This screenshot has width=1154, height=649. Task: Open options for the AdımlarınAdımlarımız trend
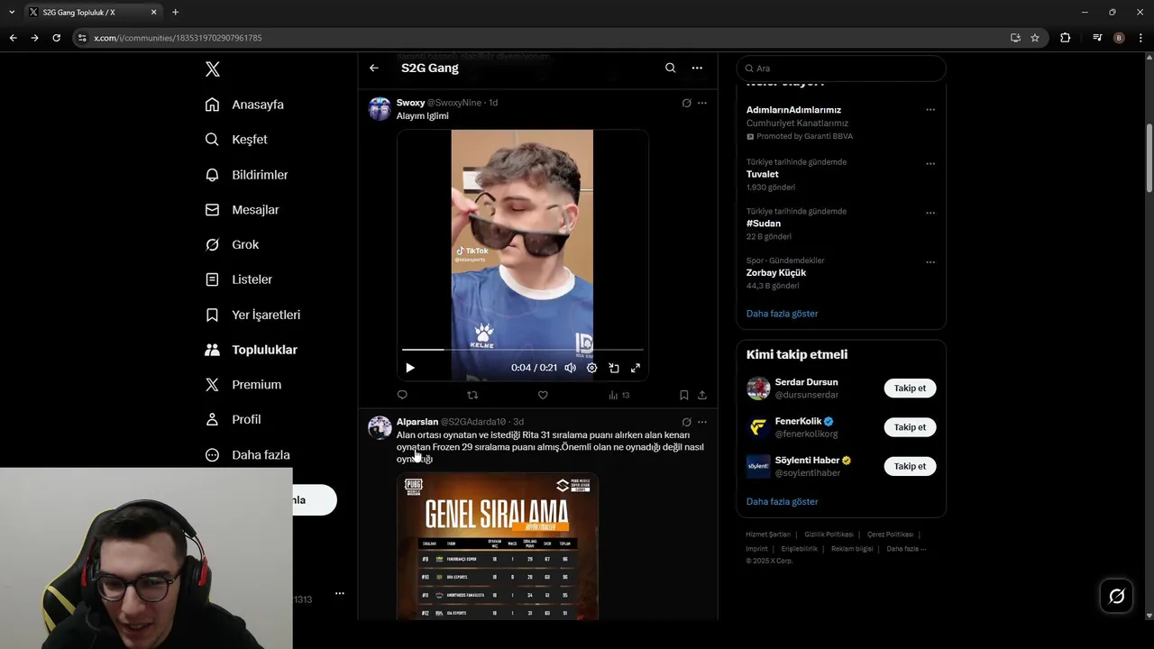pos(930,110)
